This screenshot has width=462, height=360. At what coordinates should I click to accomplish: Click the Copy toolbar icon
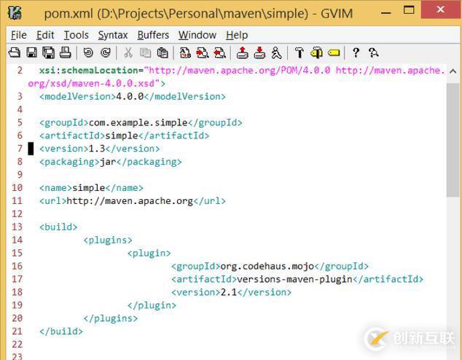click(145, 52)
